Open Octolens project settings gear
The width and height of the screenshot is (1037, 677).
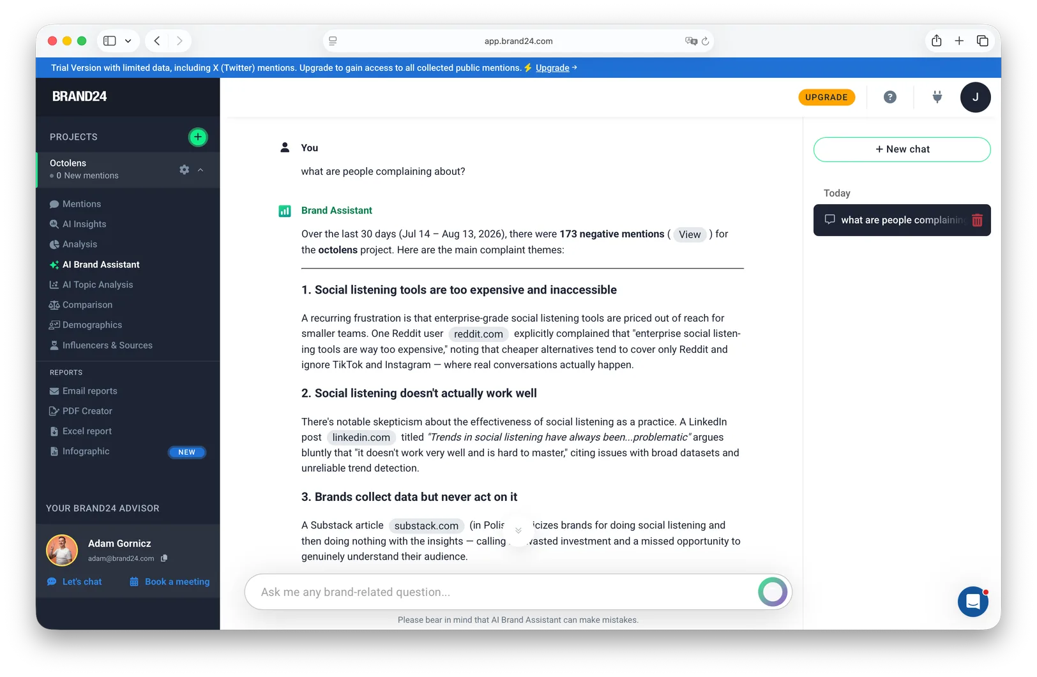tap(184, 170)
